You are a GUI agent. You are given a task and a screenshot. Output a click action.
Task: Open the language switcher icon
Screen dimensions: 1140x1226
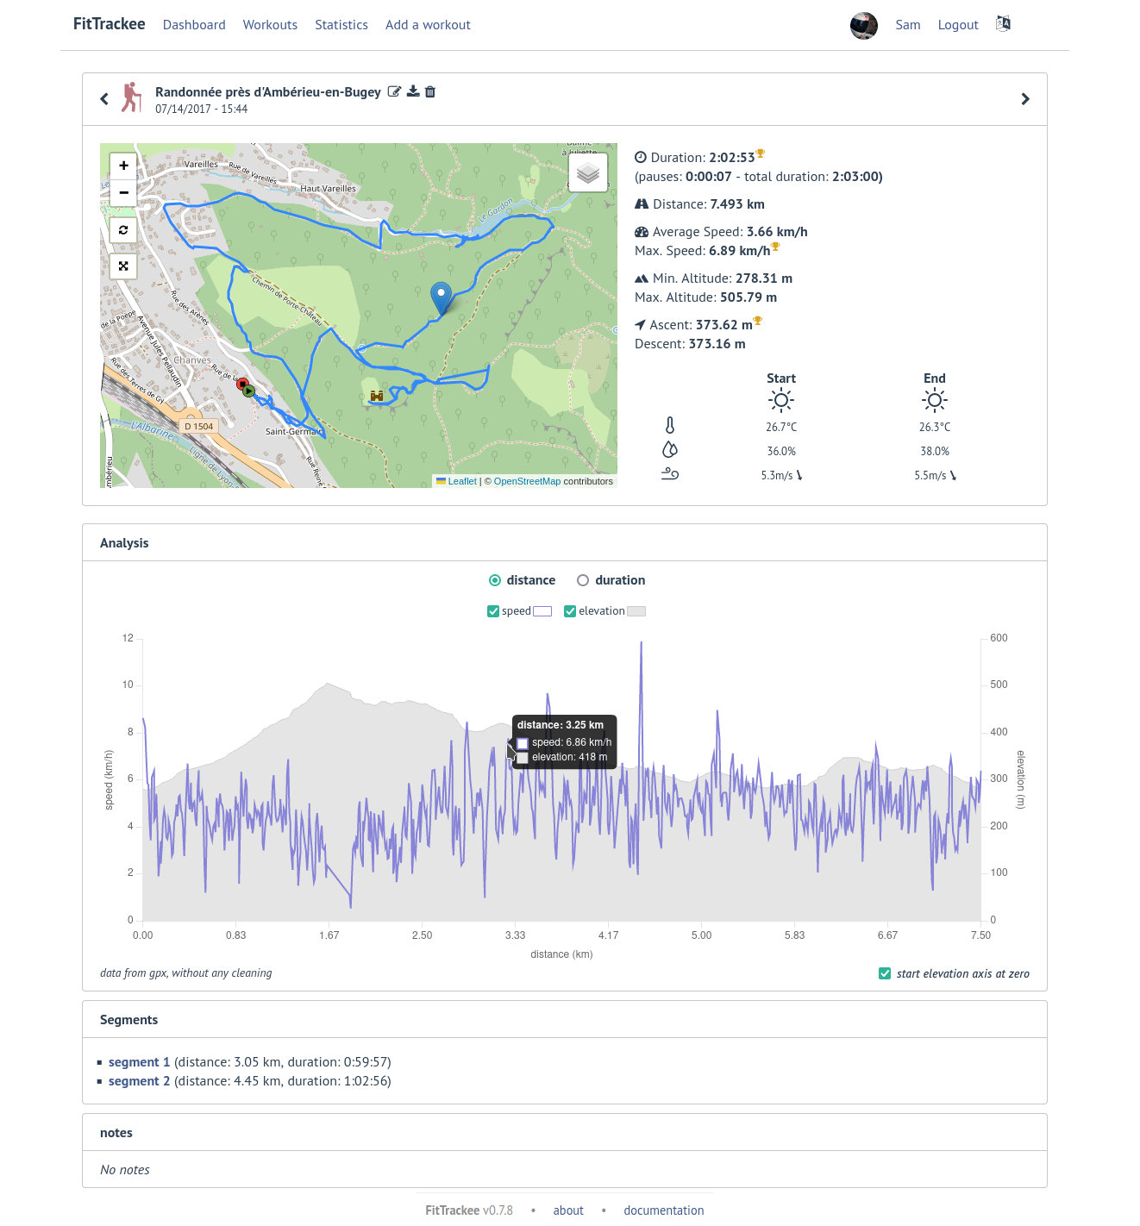point(1003,24)
